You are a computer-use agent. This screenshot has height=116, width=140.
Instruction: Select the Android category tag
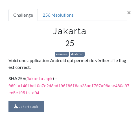pos(77,54)
